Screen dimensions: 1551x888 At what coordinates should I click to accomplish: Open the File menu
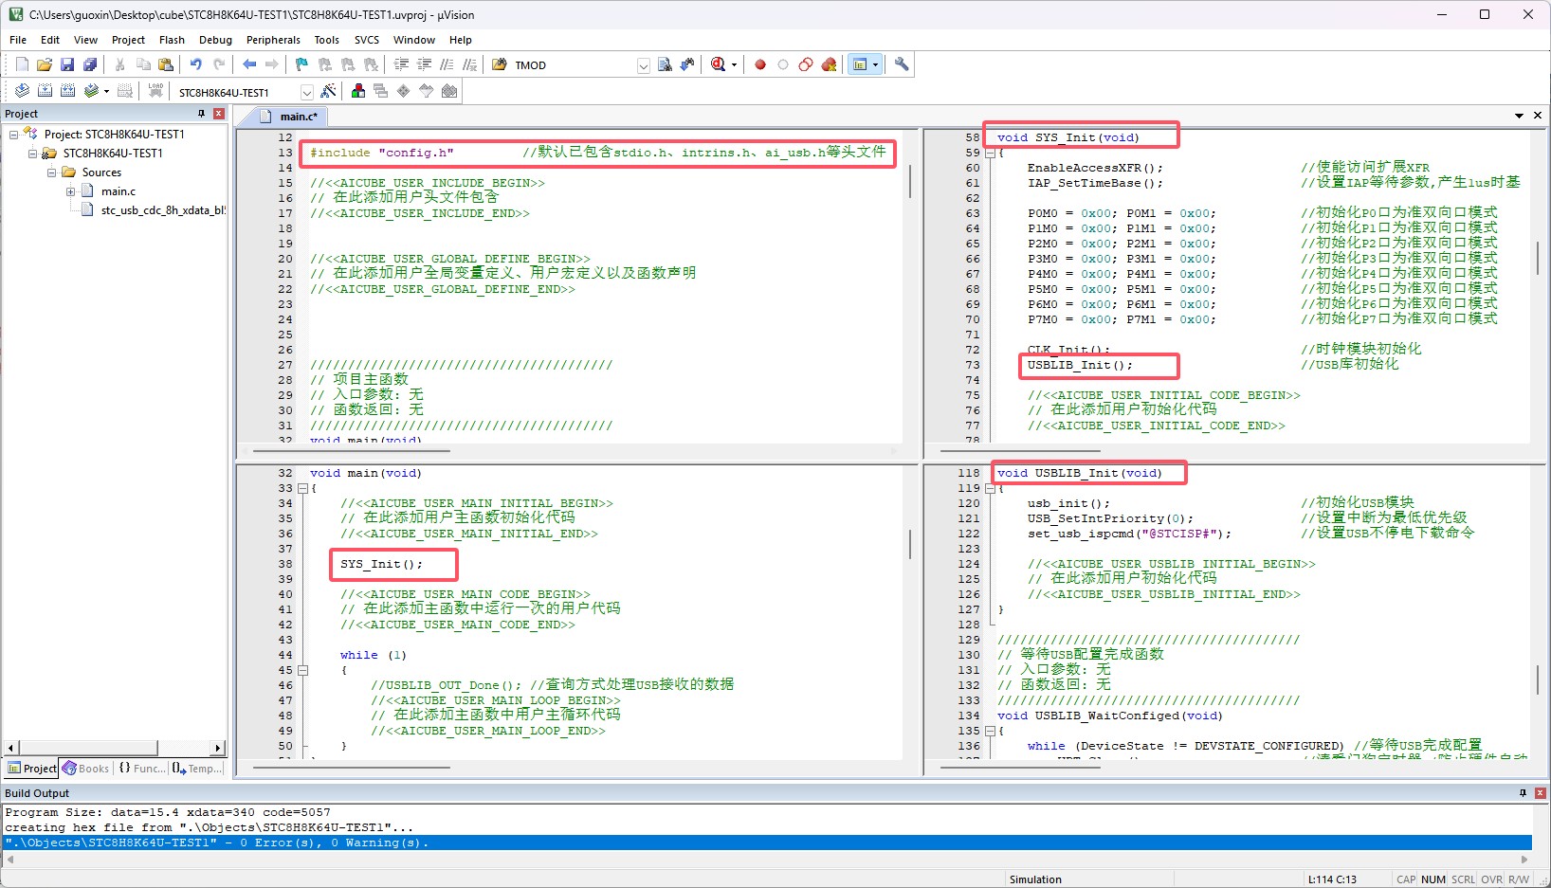coord(18,40)
